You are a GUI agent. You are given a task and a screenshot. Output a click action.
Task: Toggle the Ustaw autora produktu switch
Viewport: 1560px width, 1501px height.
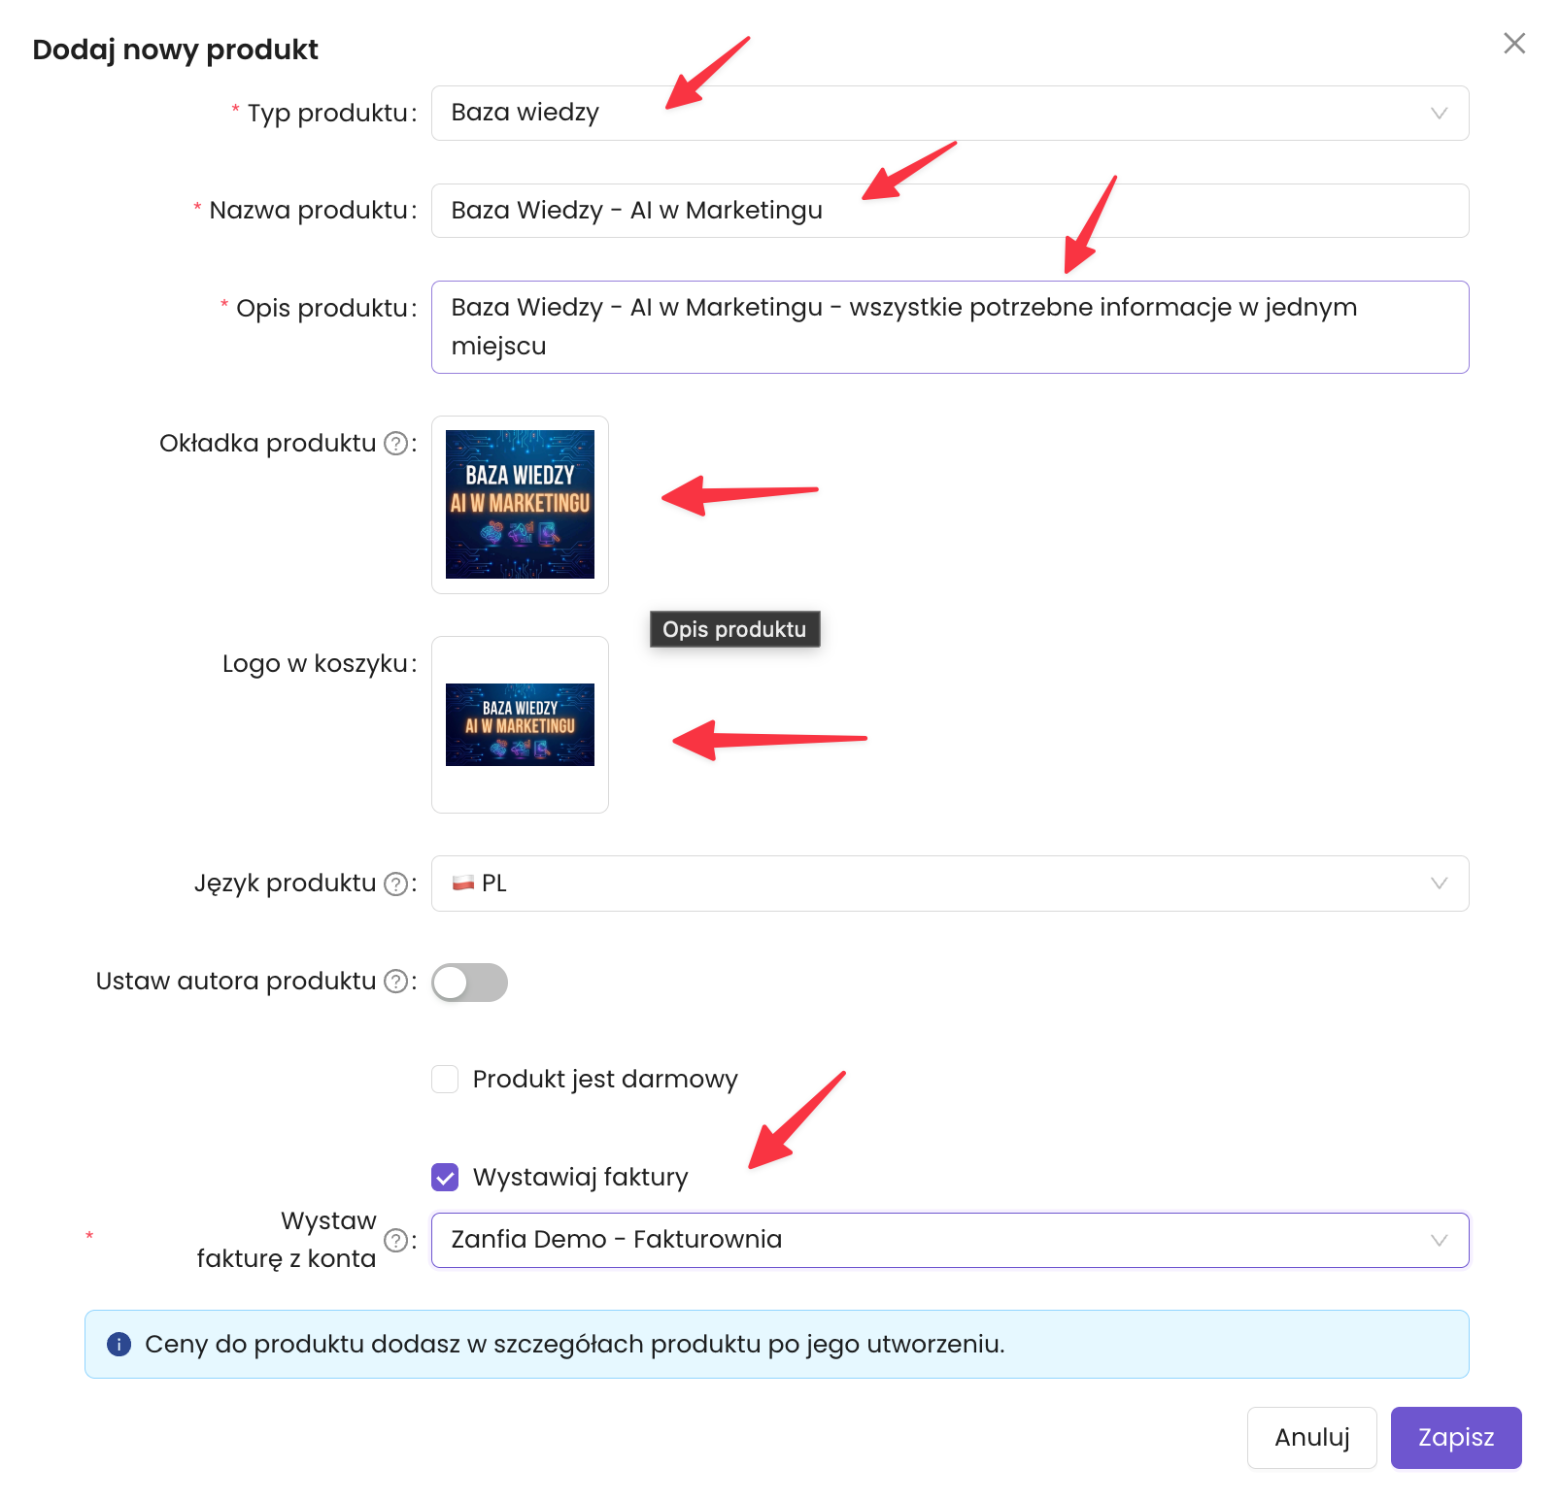(x=469, y=983)
